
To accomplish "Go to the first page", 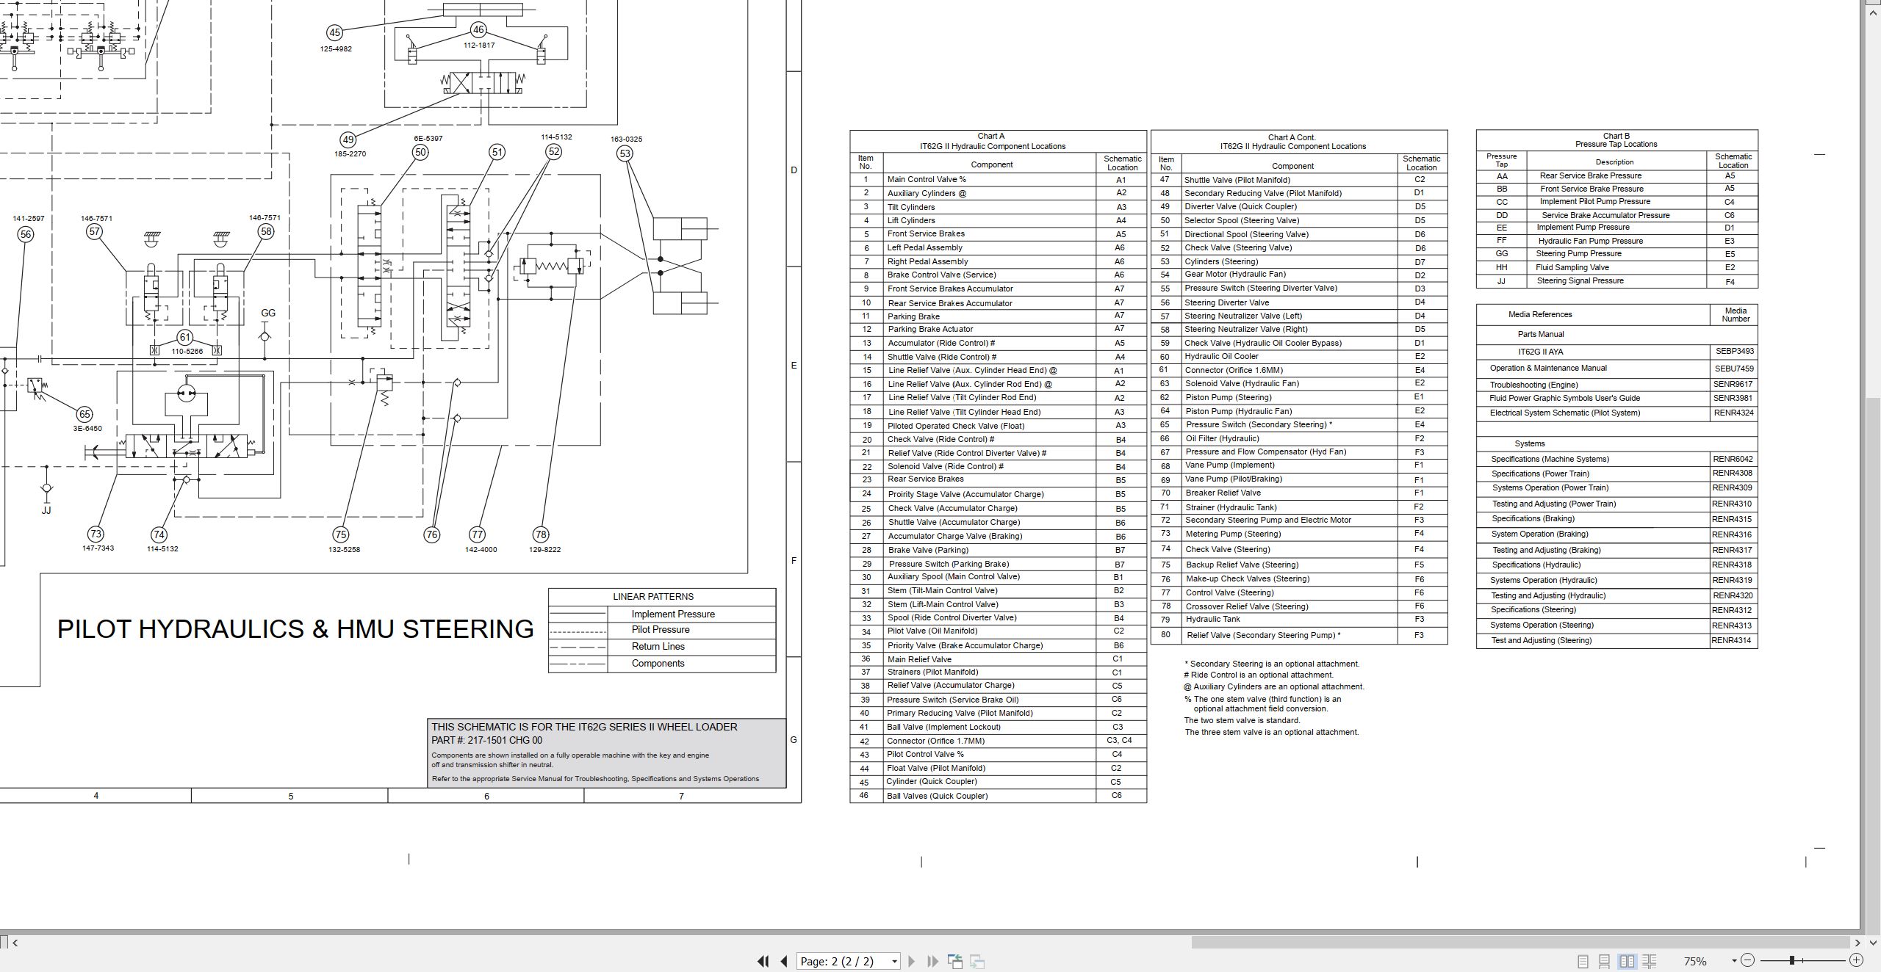I will [x=763, y=961].
